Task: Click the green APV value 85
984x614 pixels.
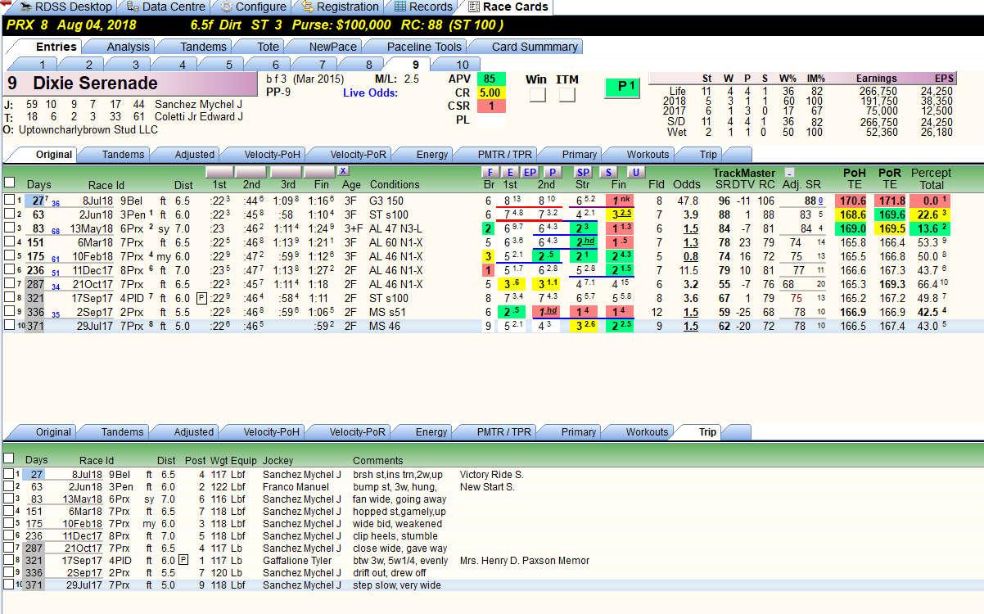Action: (490, 79)
